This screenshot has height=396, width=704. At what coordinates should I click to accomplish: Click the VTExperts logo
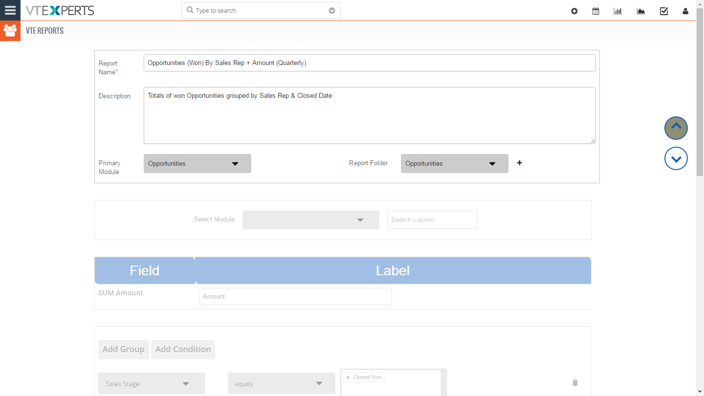60,10
